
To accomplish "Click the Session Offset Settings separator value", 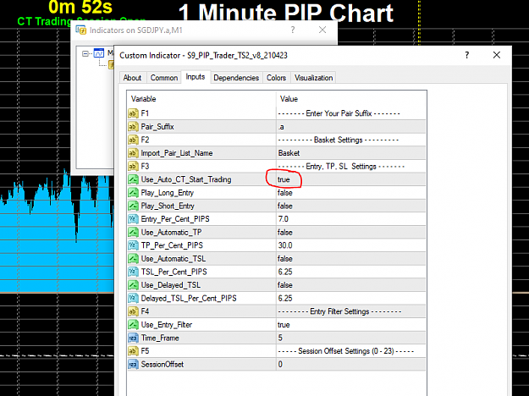I will coord(346,351).
